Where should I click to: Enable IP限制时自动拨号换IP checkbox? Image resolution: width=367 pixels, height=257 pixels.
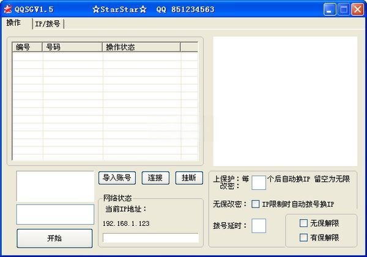click(x=256, y=204)
